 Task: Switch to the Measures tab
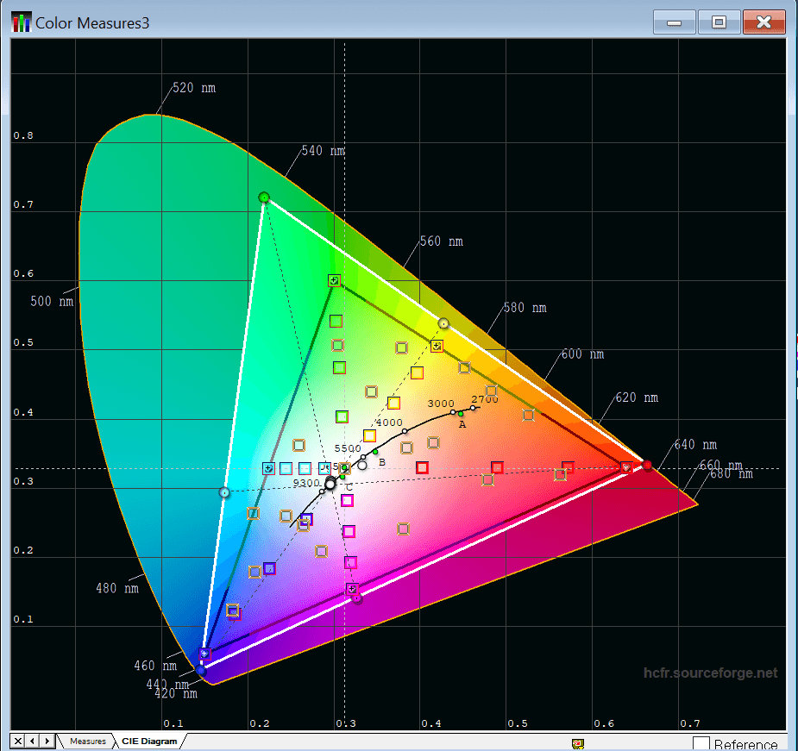[x=87, y=742]
